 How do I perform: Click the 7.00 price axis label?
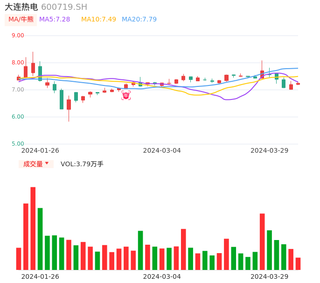tap(18, 90)
